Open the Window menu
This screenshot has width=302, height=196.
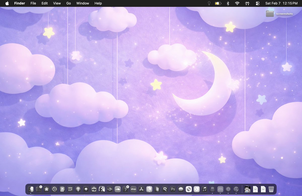[x=83, y=3]
